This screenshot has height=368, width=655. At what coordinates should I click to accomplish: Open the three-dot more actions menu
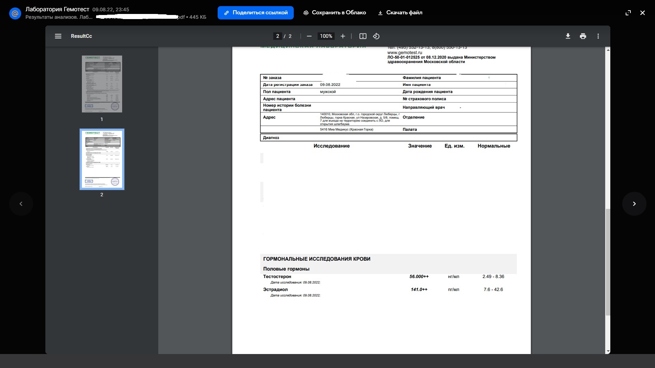(x=598, y=36)
